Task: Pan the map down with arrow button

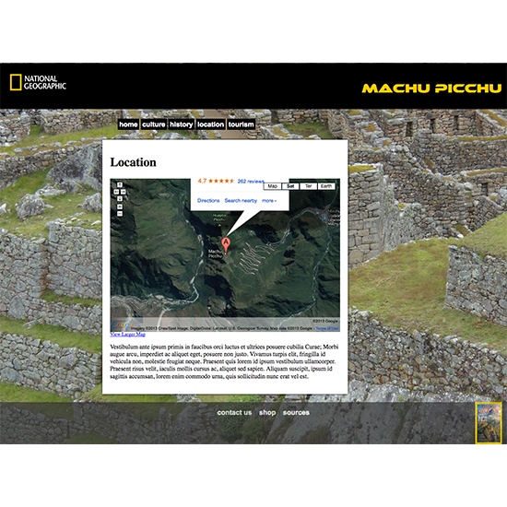Action: click(120, 198)
